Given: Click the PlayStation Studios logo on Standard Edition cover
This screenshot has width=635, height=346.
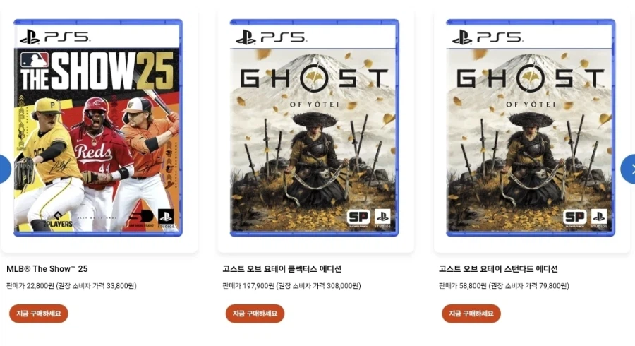Looking at the screenshot, I should pyautogui.click(x=598, y=218).
